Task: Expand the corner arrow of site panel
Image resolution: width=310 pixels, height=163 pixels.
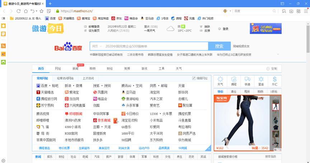Action: [x=209, y=149]
